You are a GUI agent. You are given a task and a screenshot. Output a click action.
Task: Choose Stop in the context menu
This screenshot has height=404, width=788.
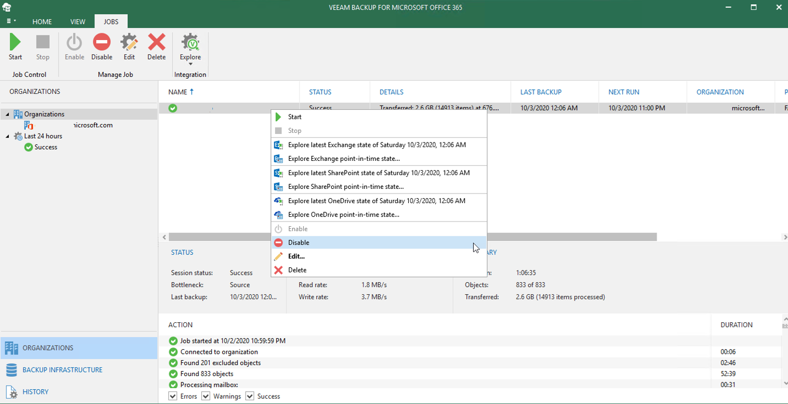coord(379,131)
